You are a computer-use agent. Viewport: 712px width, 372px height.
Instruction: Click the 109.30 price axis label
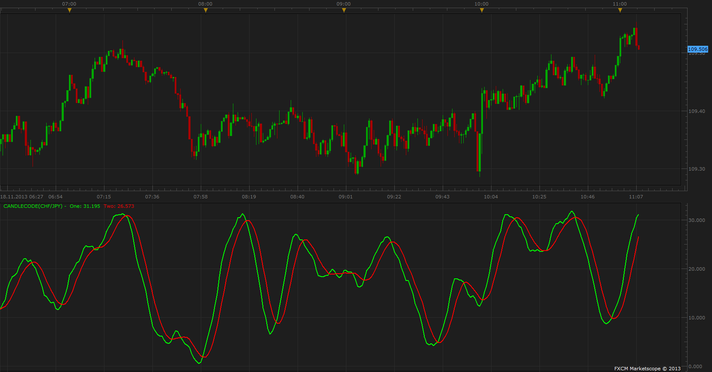coord(697,169)
